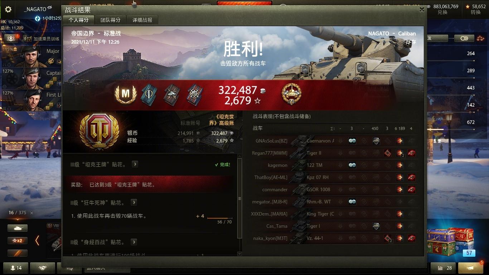489x275 pixels.
Task: Click the left carousel arrow in tank list
Action: pyautogui.click(x=37, y=241)
